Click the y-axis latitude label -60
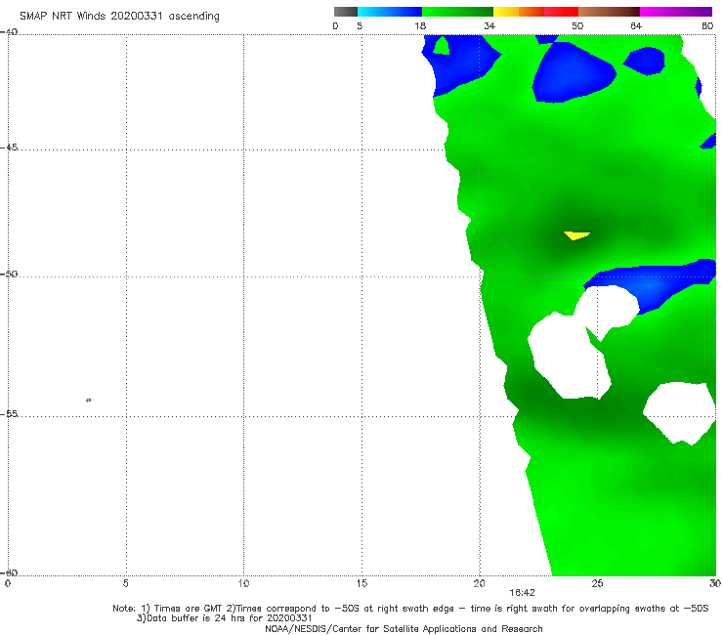 pyautogui.click(x=9, y=573)
